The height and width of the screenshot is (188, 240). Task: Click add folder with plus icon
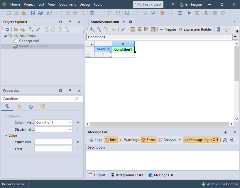(23, 29)
